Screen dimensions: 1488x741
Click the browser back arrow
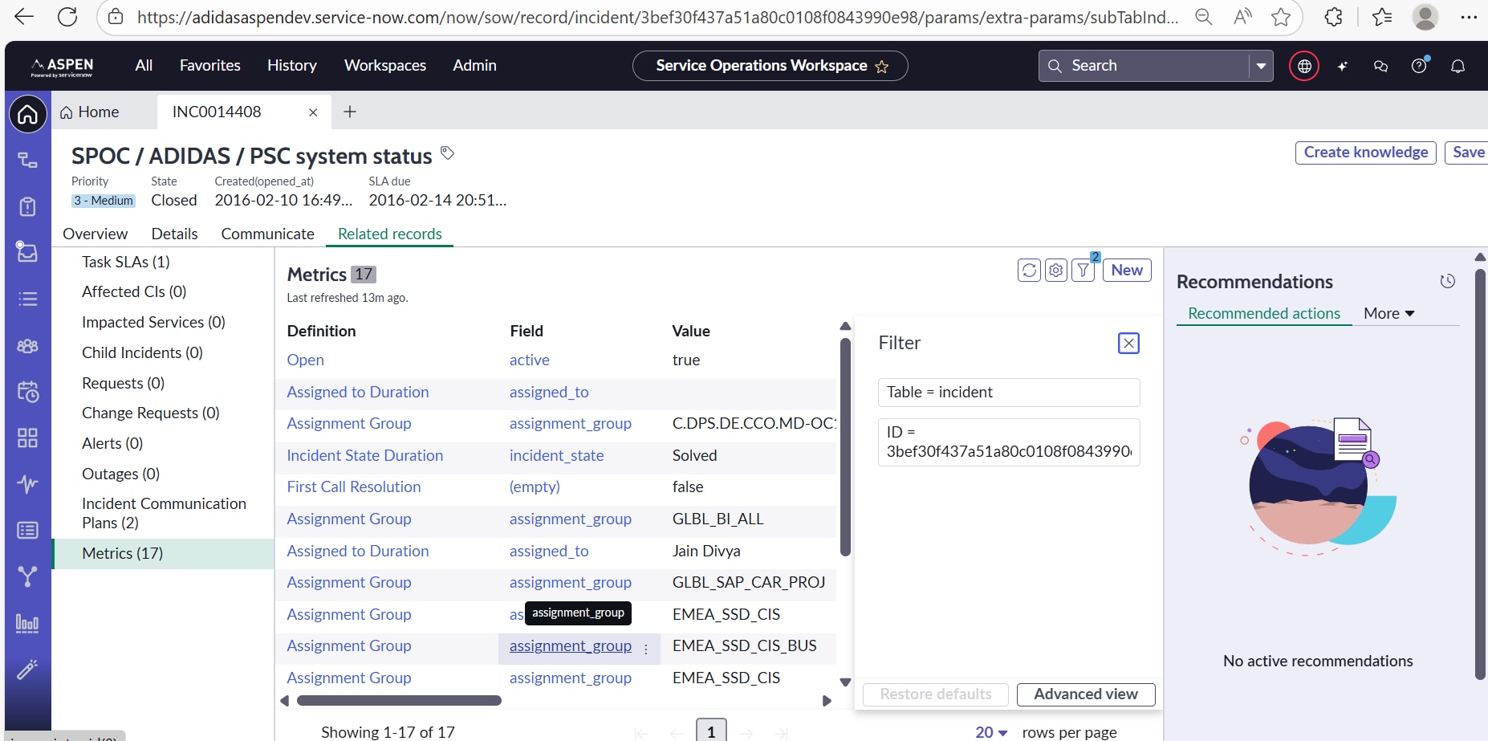[24, 17]
